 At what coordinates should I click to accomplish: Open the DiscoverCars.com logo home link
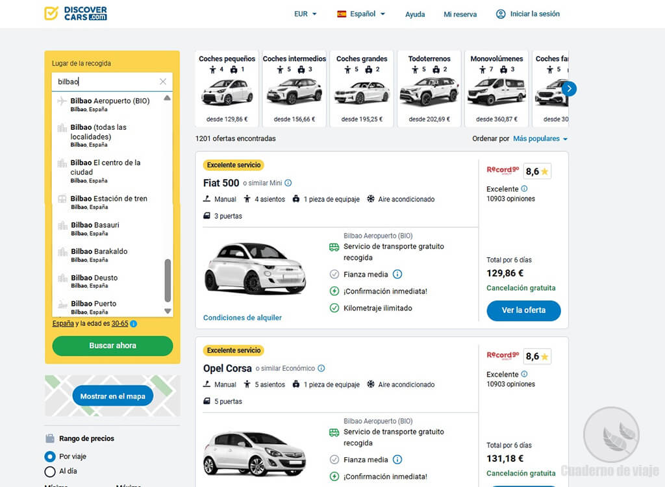pyautogui.click(x=76, y=13)
